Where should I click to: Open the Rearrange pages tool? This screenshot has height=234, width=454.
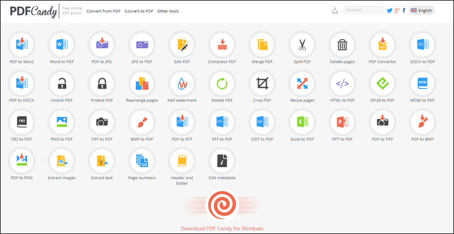142,84
